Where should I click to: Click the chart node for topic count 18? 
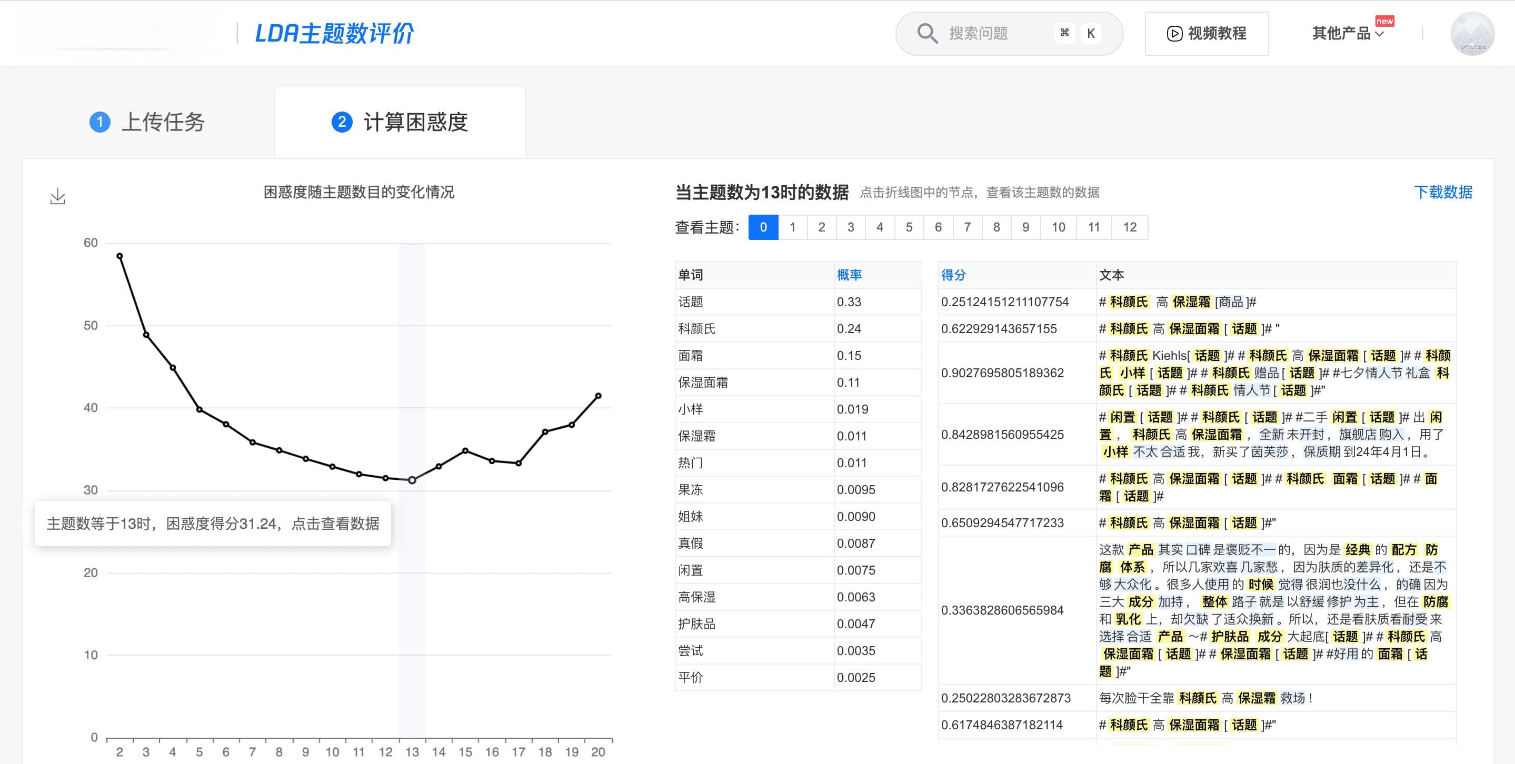(x=545, y=432)
